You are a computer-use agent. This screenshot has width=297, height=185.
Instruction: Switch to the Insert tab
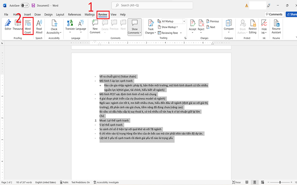27,14
